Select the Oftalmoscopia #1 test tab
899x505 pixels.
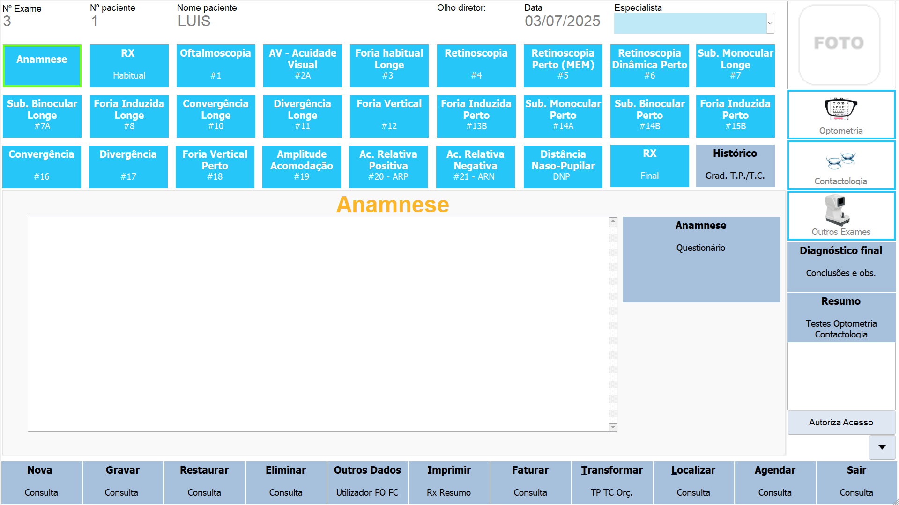tap(215, 66)
